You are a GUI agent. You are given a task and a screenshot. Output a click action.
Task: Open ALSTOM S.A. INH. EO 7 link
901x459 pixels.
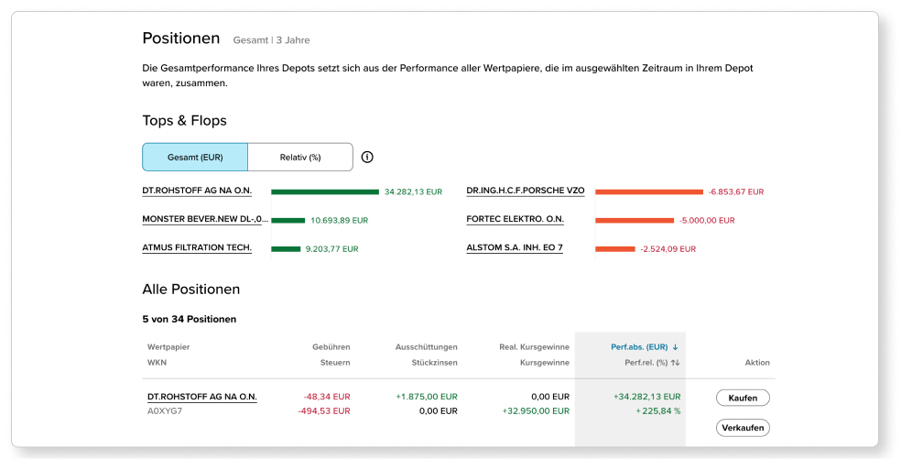pos(515,248)
